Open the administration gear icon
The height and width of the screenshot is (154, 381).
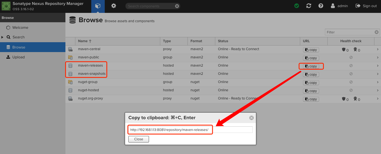tap(114, 6)
